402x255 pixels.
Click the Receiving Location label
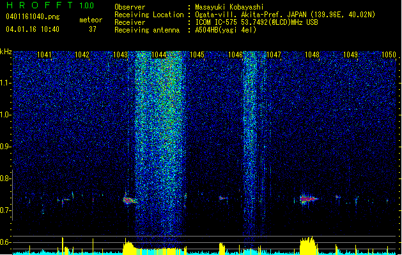(x=149, y=15)
